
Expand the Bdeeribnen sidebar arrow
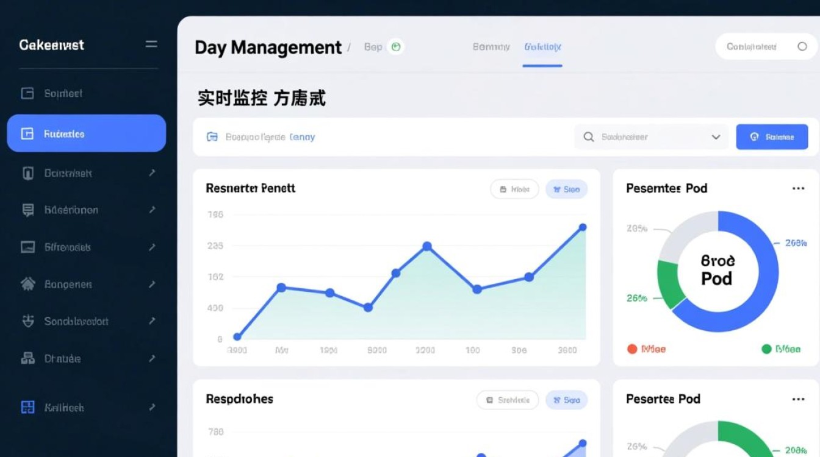tap(152, 210)
